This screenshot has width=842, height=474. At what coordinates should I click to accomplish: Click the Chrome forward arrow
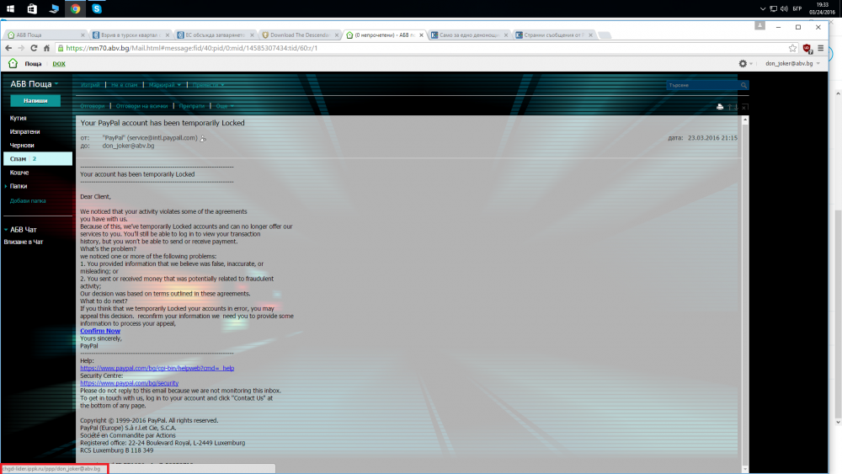(x=21, y=48)
